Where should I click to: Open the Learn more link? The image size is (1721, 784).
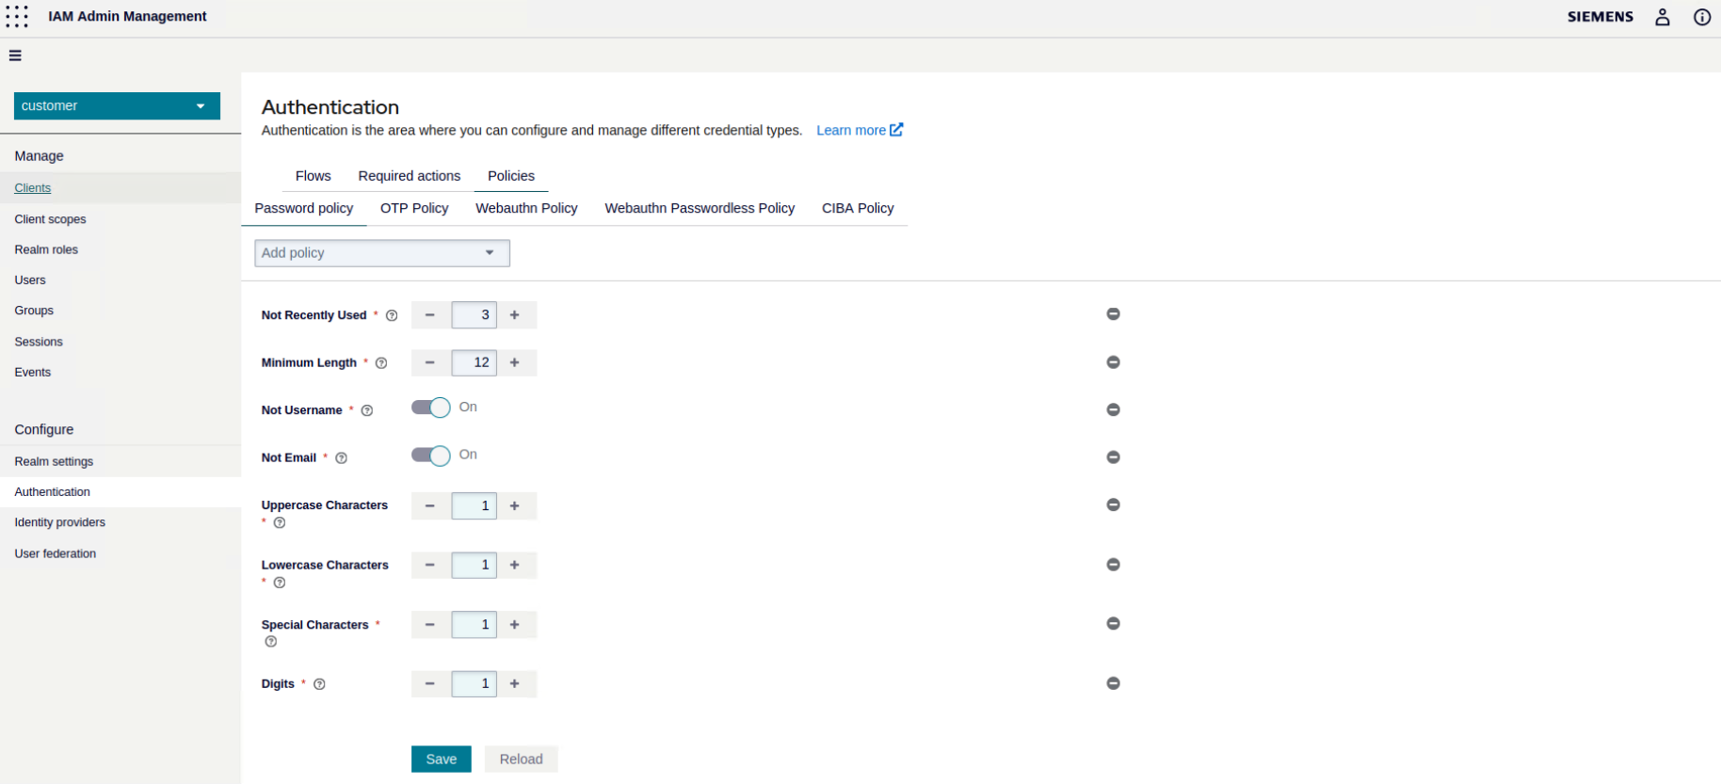859,131
